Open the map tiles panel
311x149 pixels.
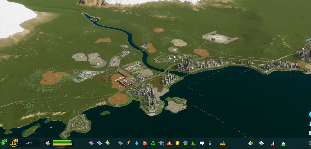[x=261, y=143]
